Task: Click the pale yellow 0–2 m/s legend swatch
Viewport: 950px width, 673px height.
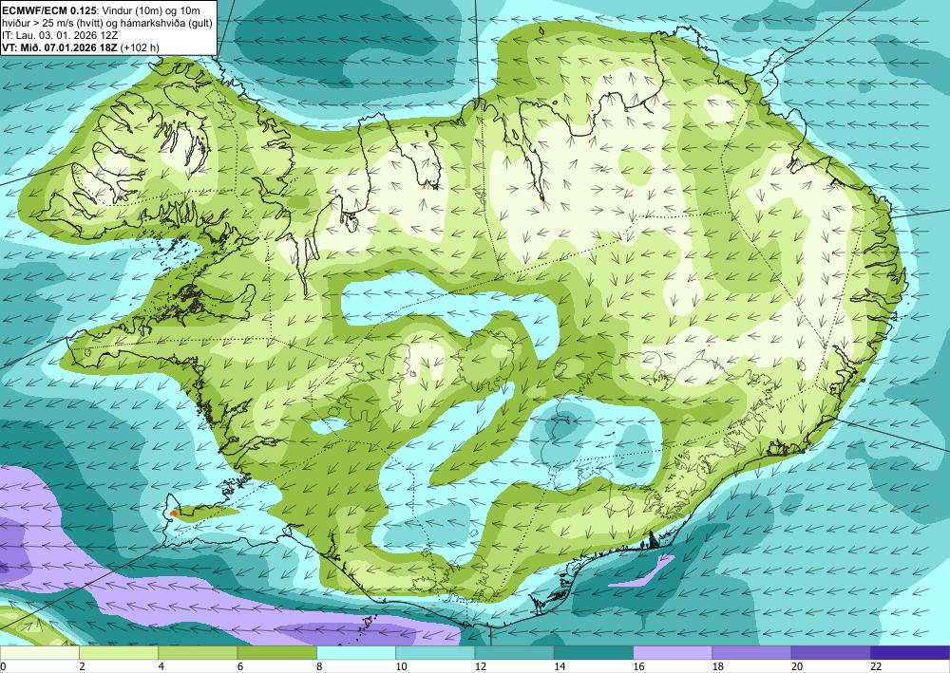Action: pos(39,652)
